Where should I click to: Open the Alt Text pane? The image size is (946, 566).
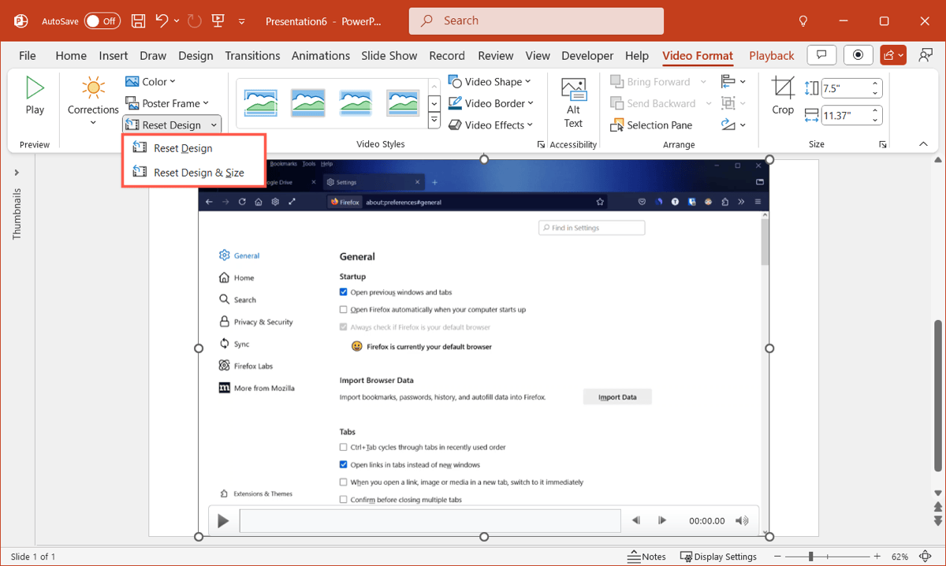coord(573,102)
